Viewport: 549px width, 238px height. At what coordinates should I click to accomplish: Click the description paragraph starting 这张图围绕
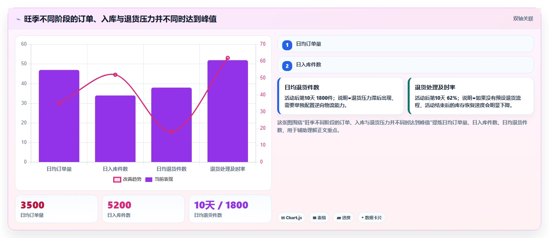point(402,126)
